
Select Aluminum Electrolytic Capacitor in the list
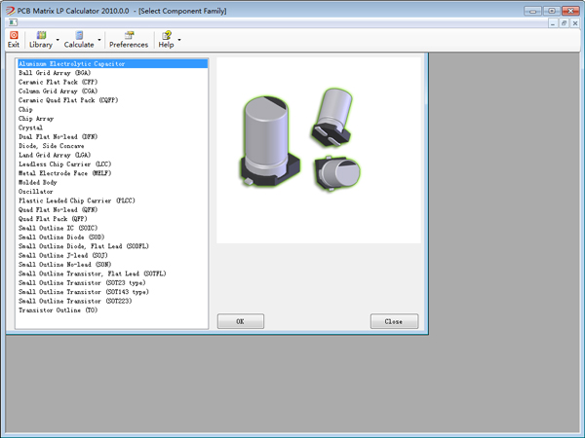click(112, 63)
